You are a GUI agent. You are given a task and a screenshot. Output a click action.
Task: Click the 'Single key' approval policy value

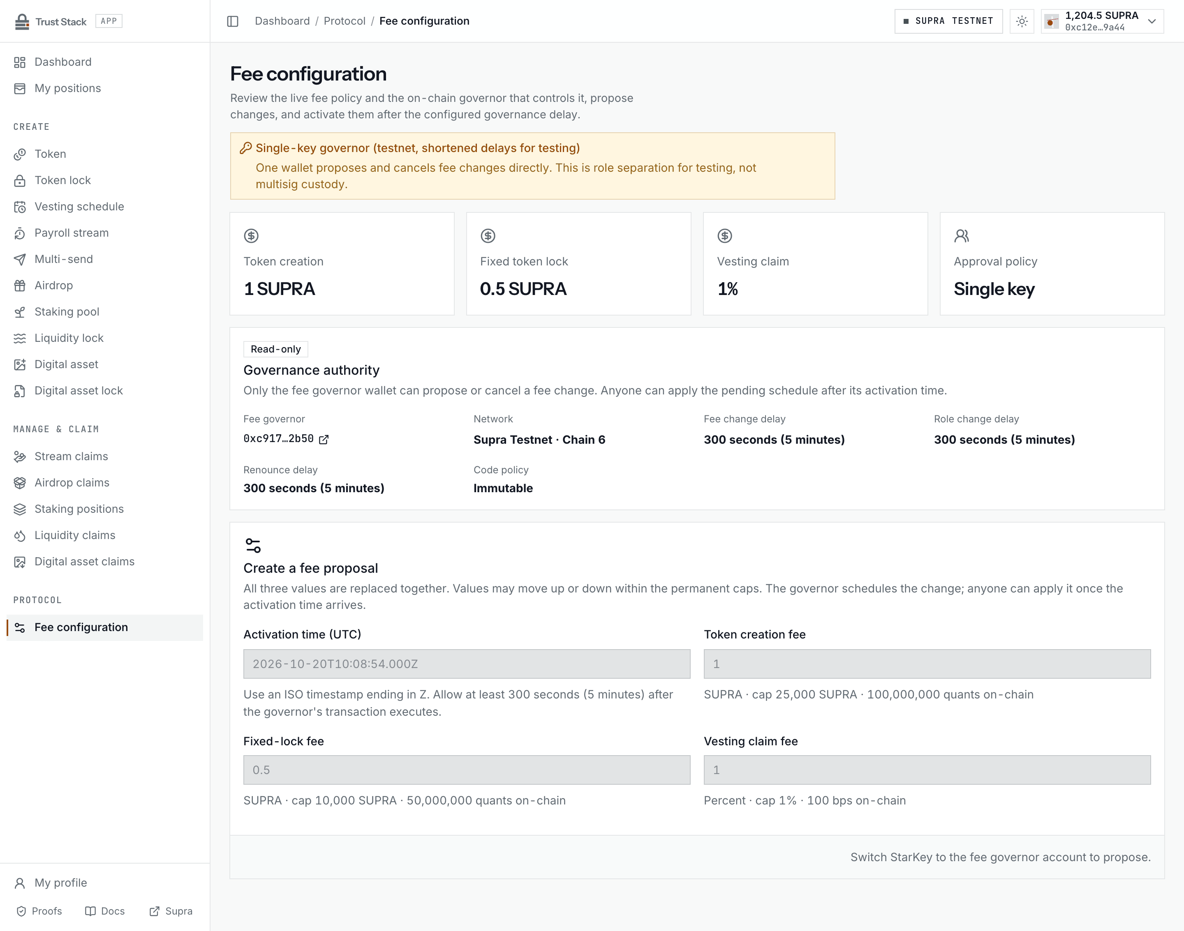pyautogui.click(x=994, y=289)
